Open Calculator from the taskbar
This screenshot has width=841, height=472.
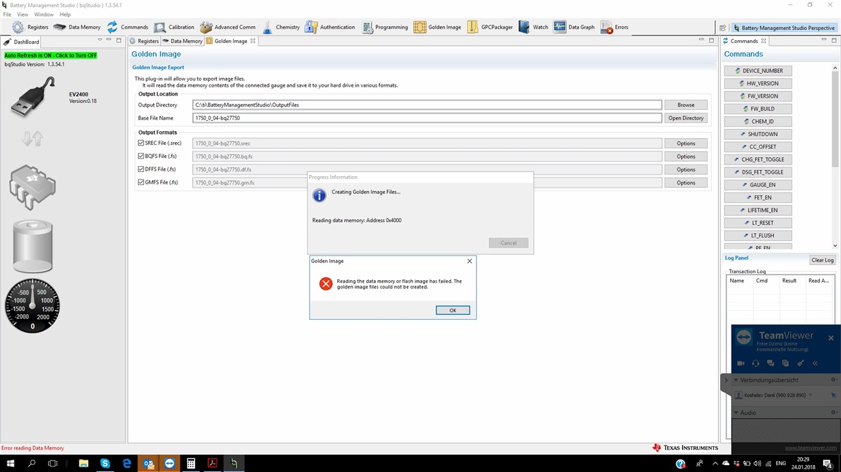tap(191, 464)
